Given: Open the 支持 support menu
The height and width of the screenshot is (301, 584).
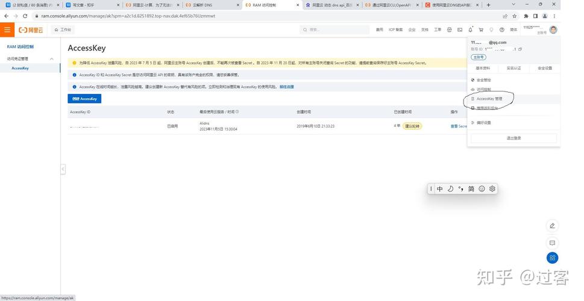Looking at the screenshot, I should click(425, 29).
